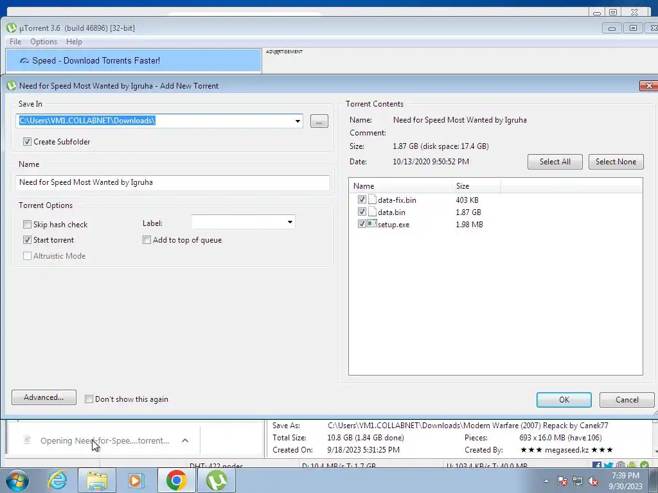Uncheck the setup.exe file checkbox
Image resolution: width=658 pixels, height=493 pixels.
(x=362, y=224)
